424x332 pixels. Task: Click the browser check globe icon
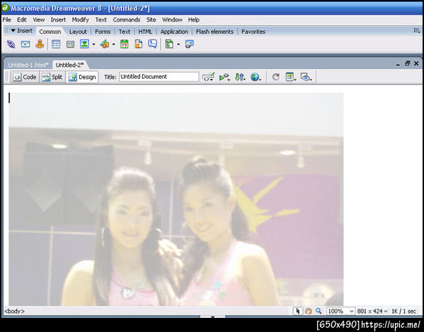(x=256, y=77)
